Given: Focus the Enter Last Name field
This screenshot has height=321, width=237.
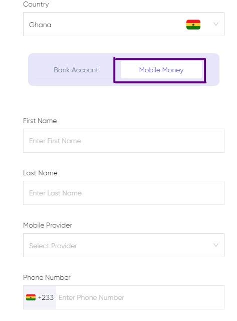Looking at the screenshot, I should (124, 193).
